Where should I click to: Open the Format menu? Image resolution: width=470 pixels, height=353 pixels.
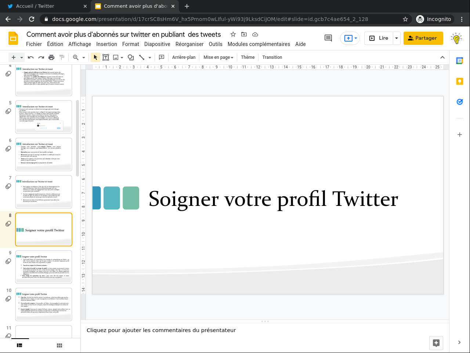point(131,44)
